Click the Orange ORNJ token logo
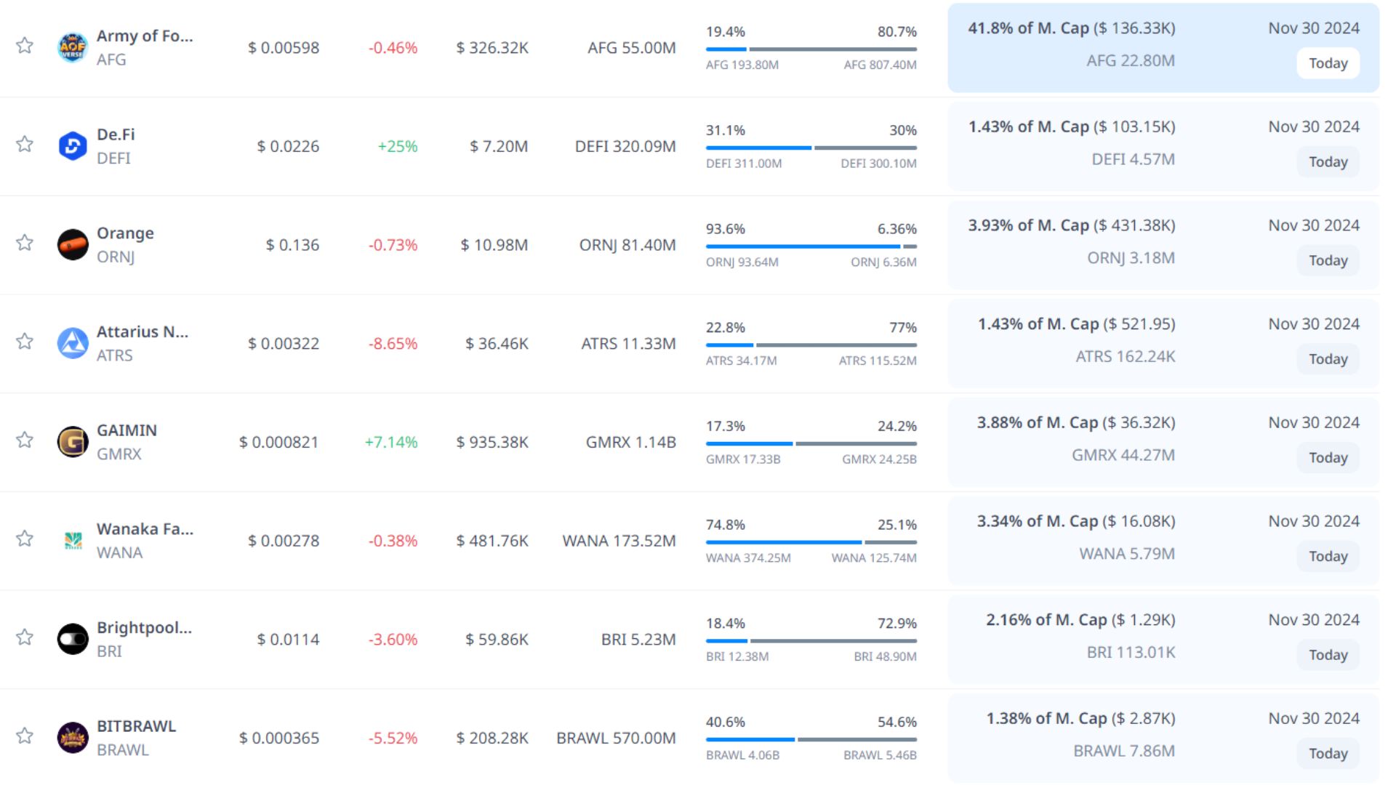The image size is (1396, 785). pyautogui.click(x=72, y=245)
